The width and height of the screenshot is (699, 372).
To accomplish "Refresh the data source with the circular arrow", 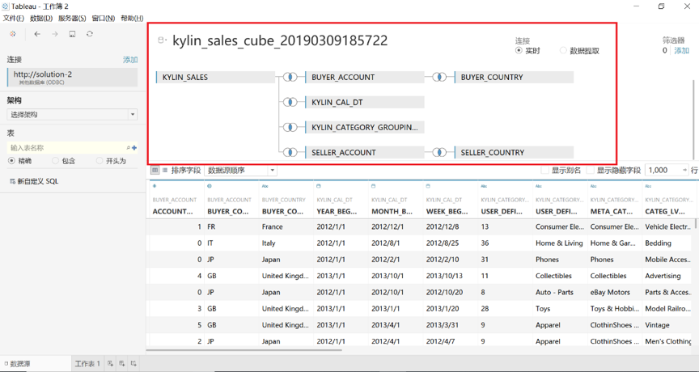I will pyautogui.click(x=90, y=34).
